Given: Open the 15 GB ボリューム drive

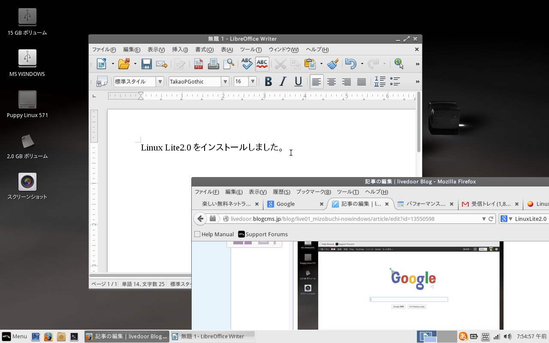Looking at the screenshot, I should (27, 22).
